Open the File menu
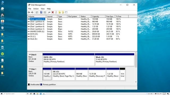 pyautogui.click(x=30, y=9)
